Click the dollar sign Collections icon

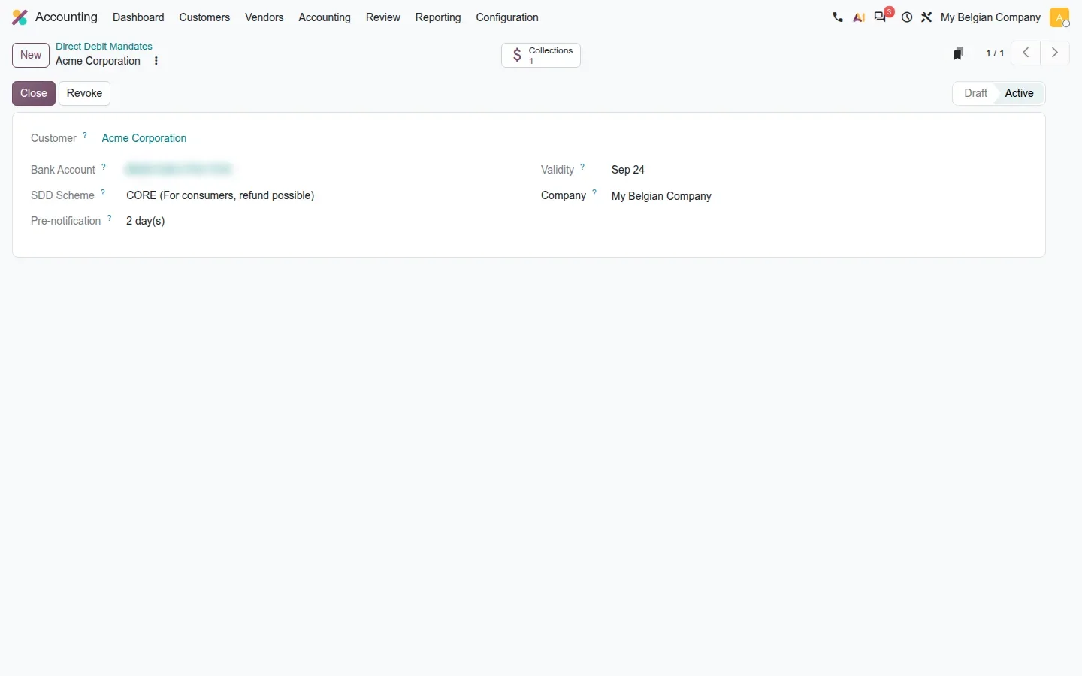pos(517,56)
